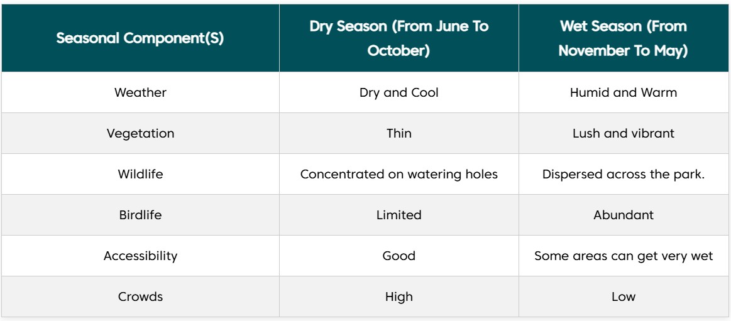Select the Vegetation row label
Viewport: 731px width, 321px height.
coord(140,133)
